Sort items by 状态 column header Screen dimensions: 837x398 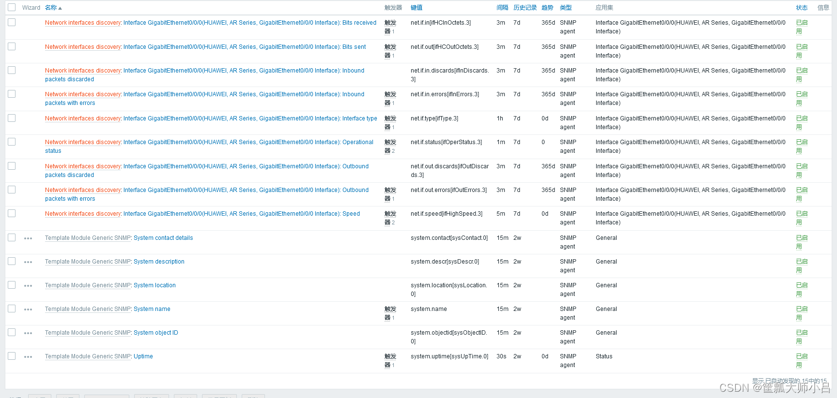[x=802, y=8]
